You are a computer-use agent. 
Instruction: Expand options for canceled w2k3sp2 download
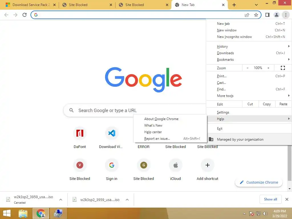tap(61, 200)
